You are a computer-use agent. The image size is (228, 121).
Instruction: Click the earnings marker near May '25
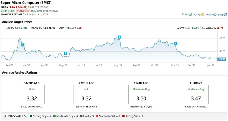pos(66,53)
